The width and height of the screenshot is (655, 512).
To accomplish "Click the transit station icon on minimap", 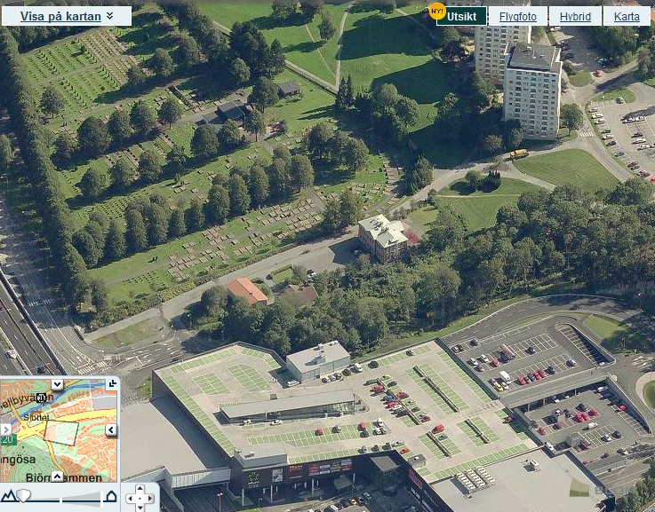I will pyautogui.click(x=42, y=398).
